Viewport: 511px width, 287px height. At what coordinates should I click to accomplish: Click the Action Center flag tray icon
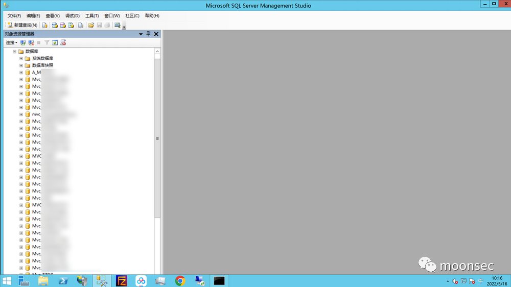[x=472, y=281]
